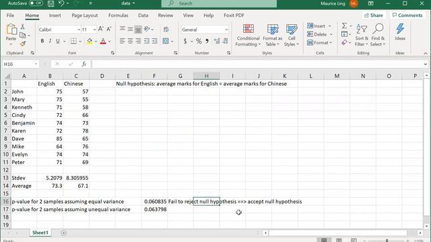Screen dimensions: 431x242
Task: Add a new sheet with plus button
Action: coord(63,233)
